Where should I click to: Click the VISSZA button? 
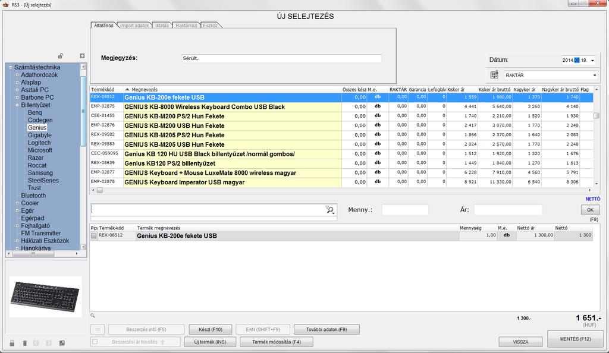click(520, 342)
